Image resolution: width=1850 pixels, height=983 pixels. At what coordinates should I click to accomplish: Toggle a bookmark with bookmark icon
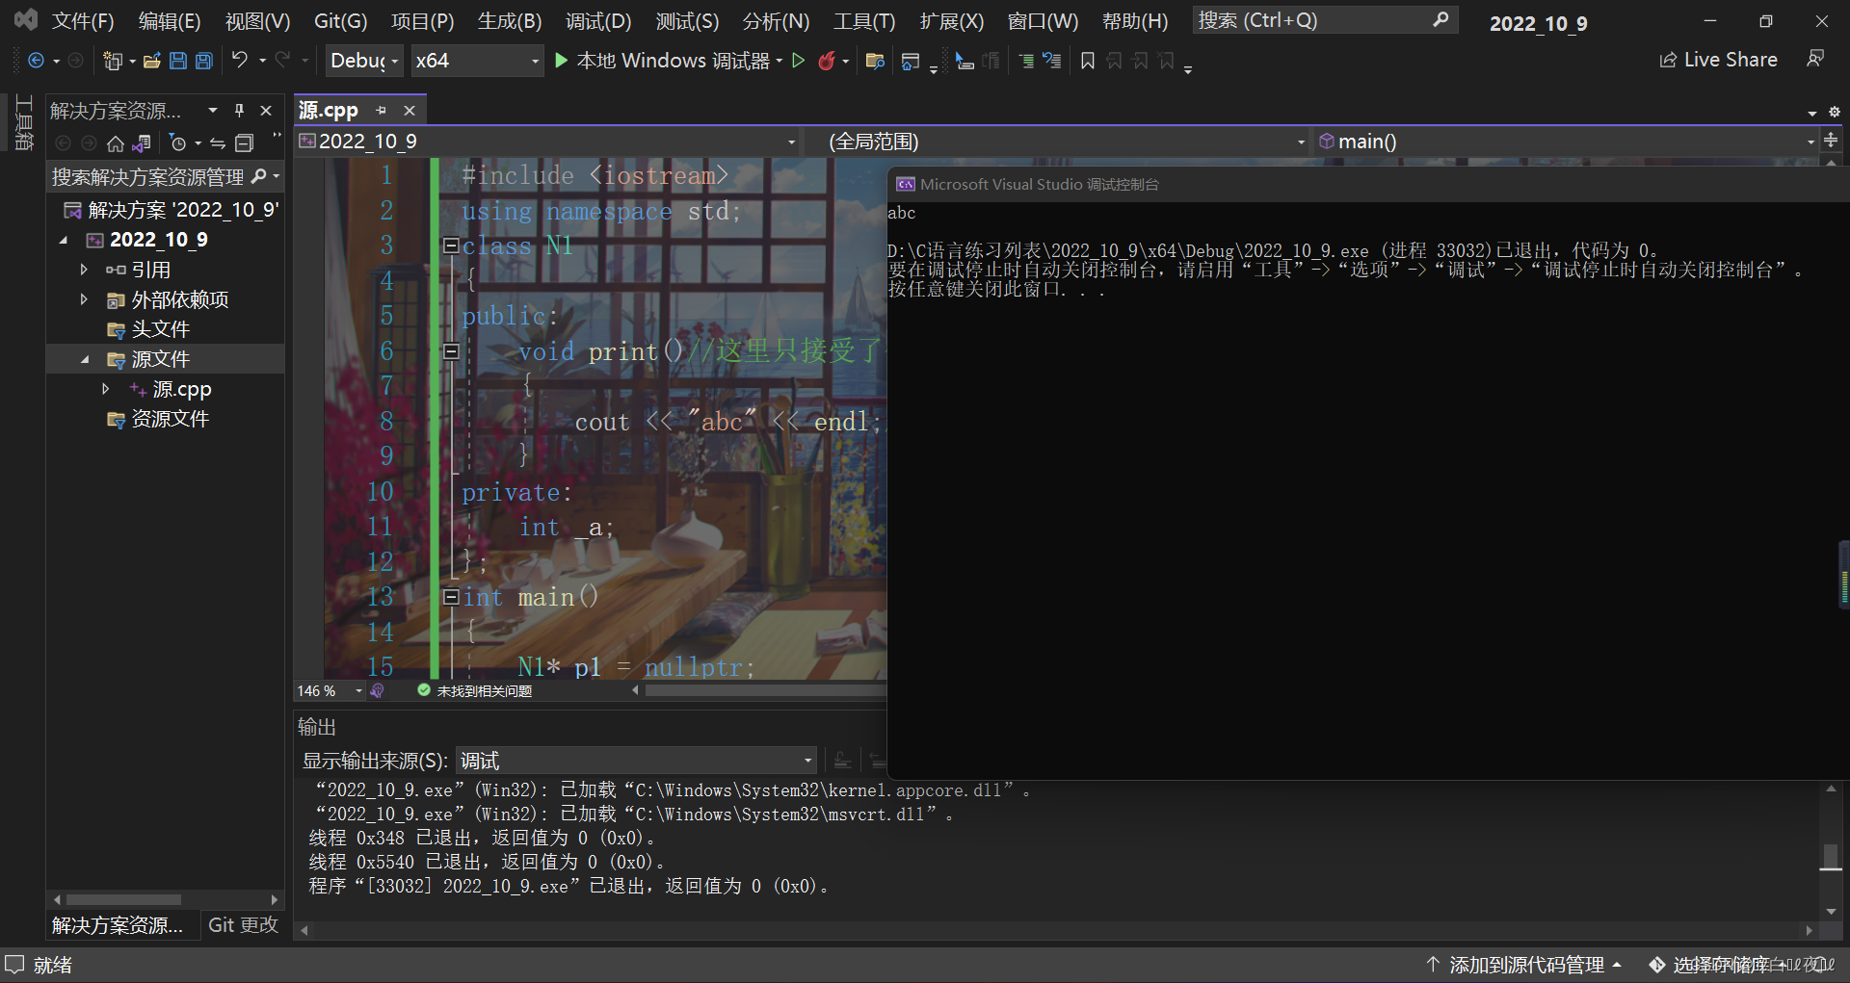pyautogui.click(x=1088, y=61)
